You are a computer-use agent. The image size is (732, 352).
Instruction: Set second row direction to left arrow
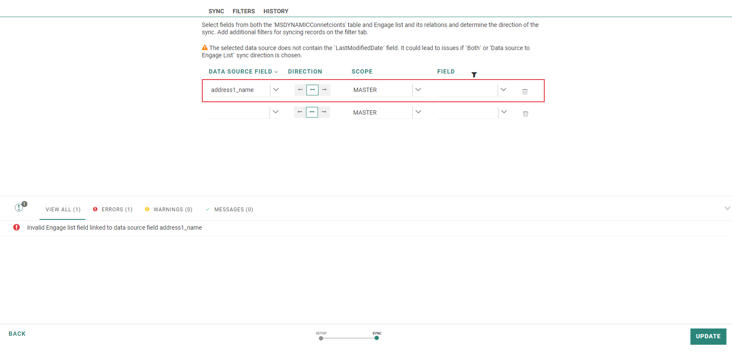300,112
